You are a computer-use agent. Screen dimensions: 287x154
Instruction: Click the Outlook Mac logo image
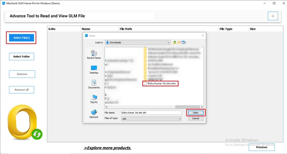tap(25, 122)
